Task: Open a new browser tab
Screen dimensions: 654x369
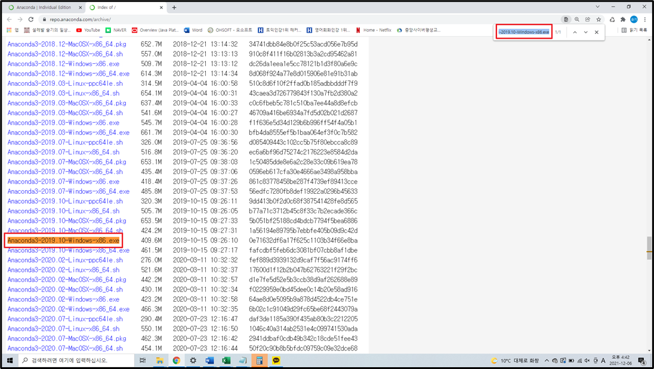Action: pos(174,7)
